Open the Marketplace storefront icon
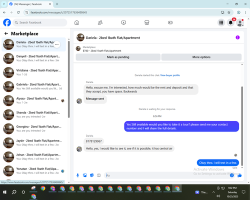 pos(147,22)
